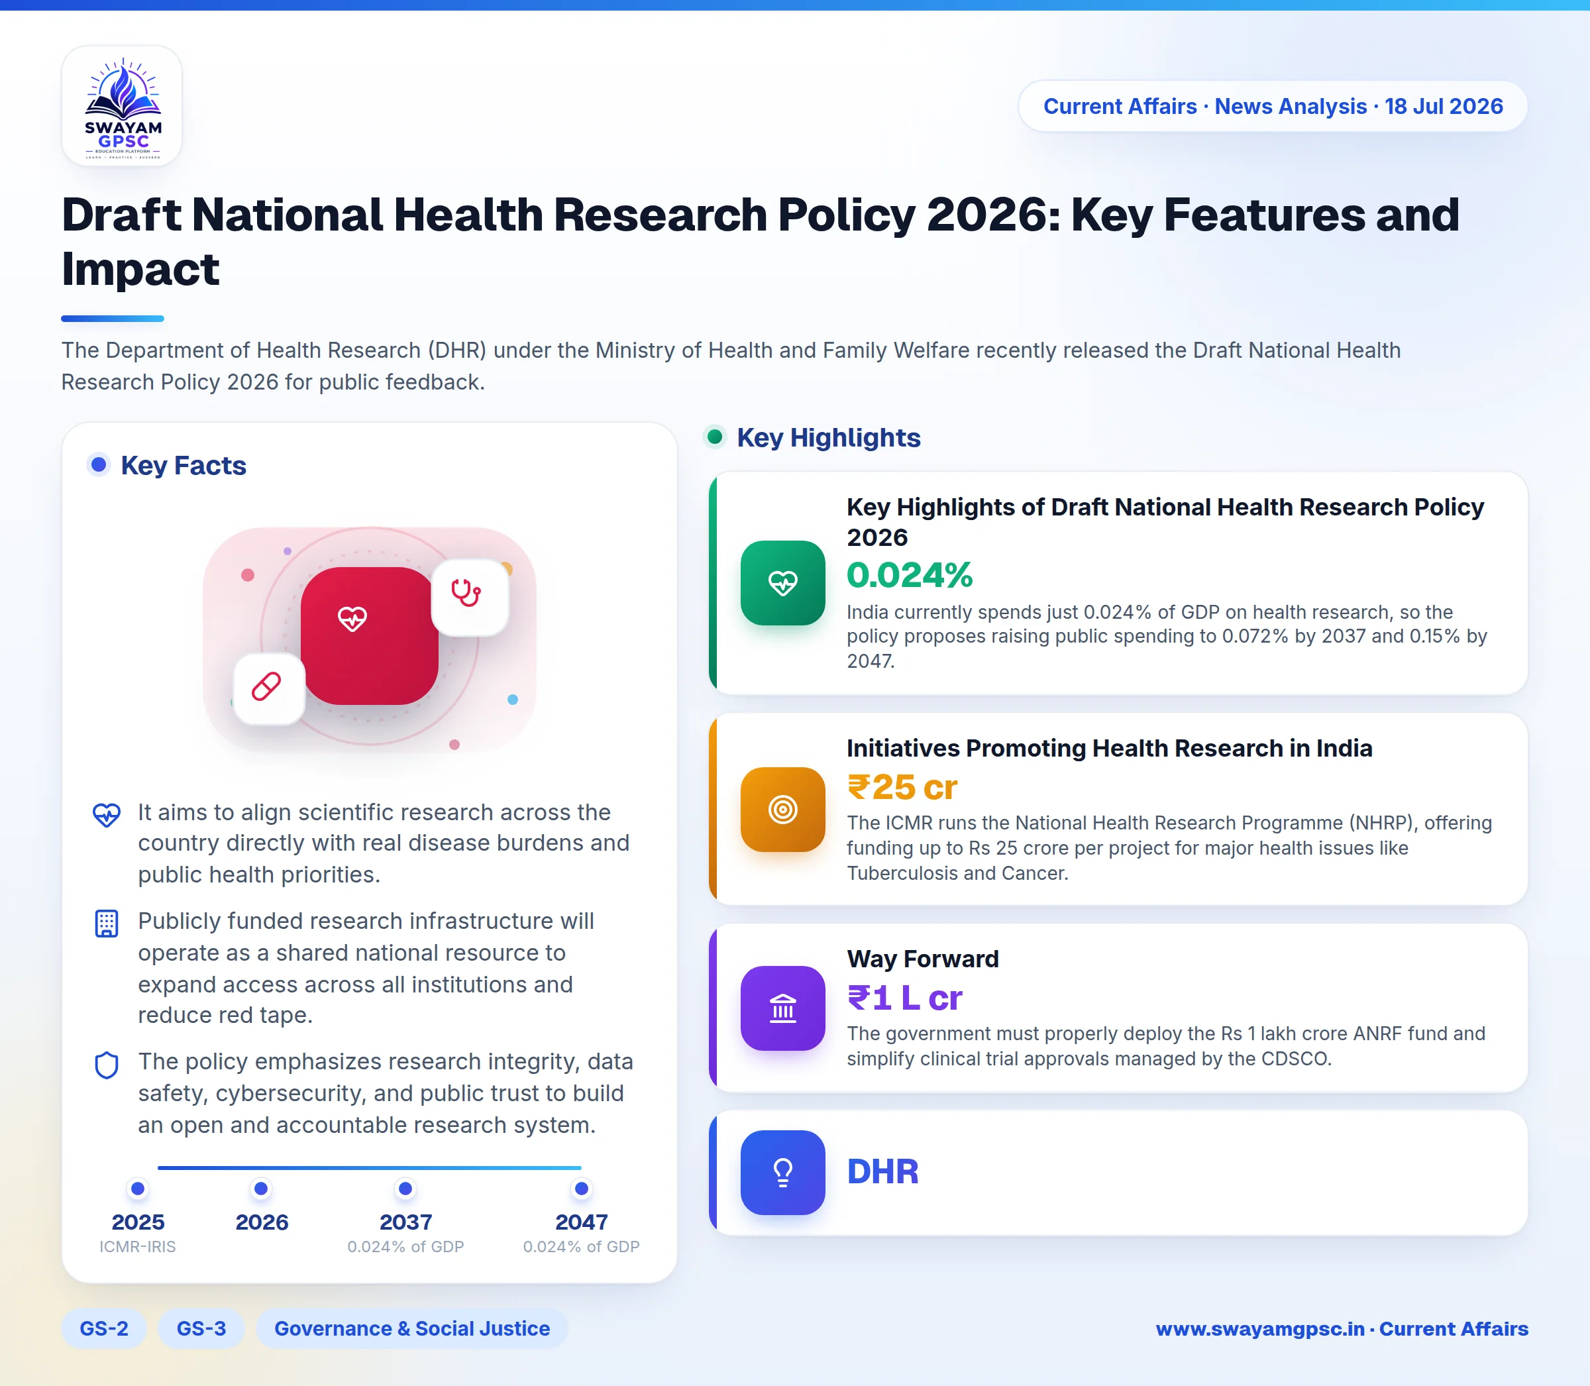The image size is (1590, 1386).
Task: Click the large red heart-pulse tile
Action: pos(369,635)
